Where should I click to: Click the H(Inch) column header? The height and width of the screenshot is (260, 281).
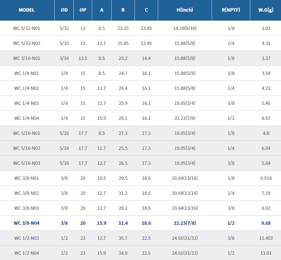[x=185, y=10]
